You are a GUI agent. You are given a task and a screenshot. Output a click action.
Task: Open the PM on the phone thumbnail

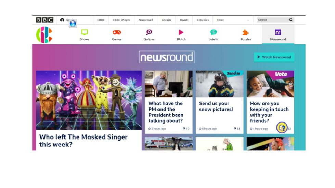click(x=169, y=84)
